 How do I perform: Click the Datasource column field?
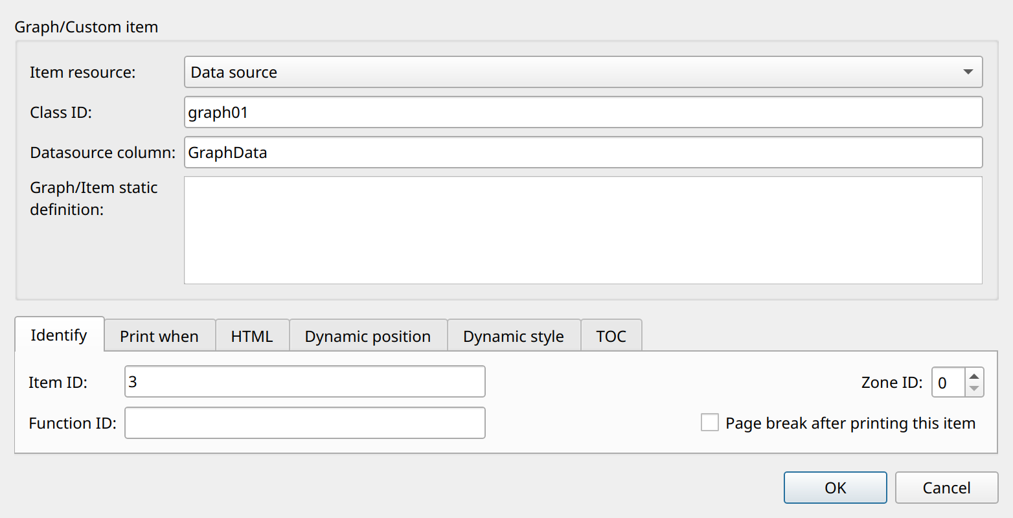tap(583, 152)
